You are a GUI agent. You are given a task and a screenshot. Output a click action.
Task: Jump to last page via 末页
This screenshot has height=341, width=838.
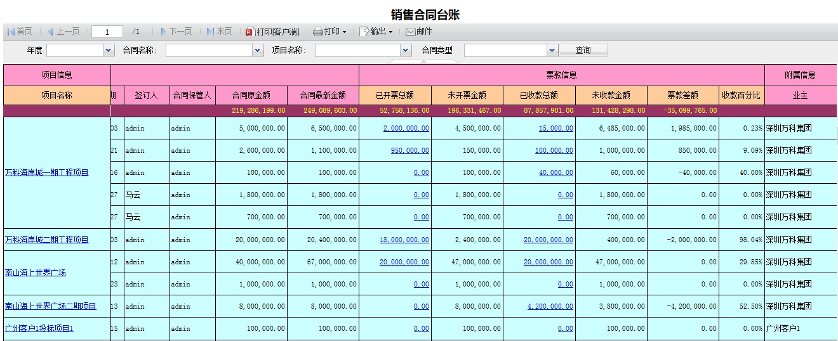click(x=219, y=32)
